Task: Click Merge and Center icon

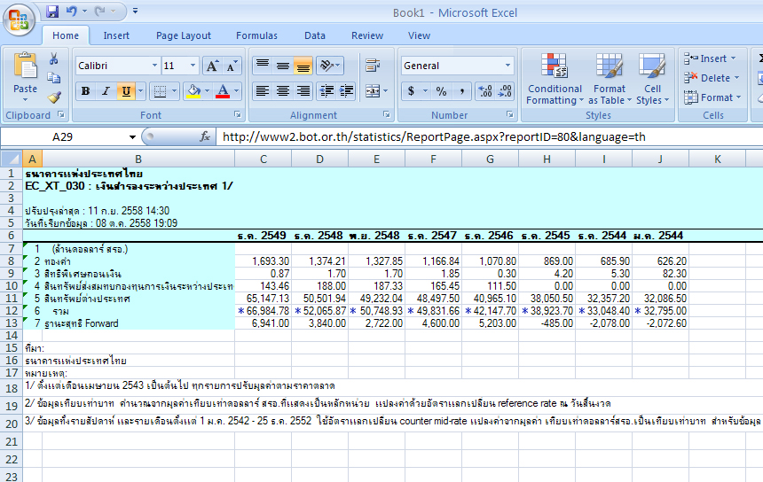Action: pyautogui.click(x=373, y=91)
